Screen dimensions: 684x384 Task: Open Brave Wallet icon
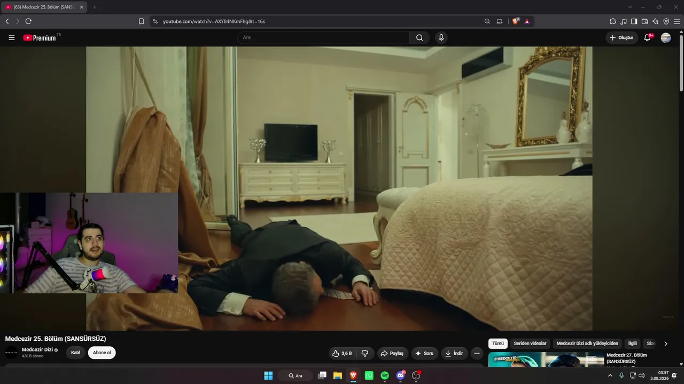644,21
